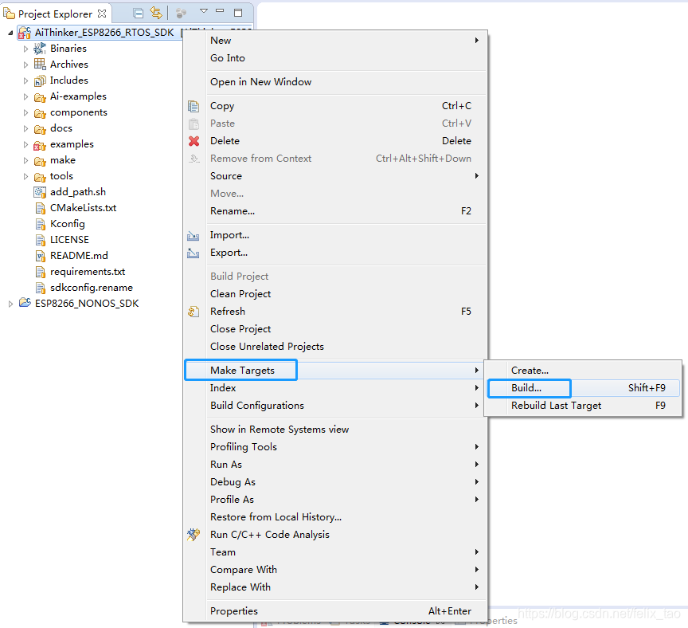Click the Refresh icon in context menu
Image resolution: width=688 pixels, height=628 pixels.
pyautogui.click(x=193, y=312)
